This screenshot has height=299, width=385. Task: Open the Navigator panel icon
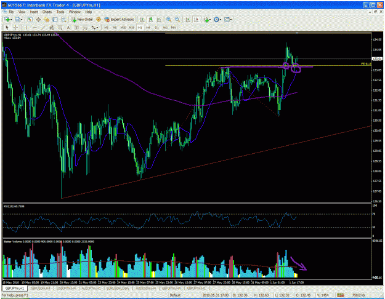point(47,19)
